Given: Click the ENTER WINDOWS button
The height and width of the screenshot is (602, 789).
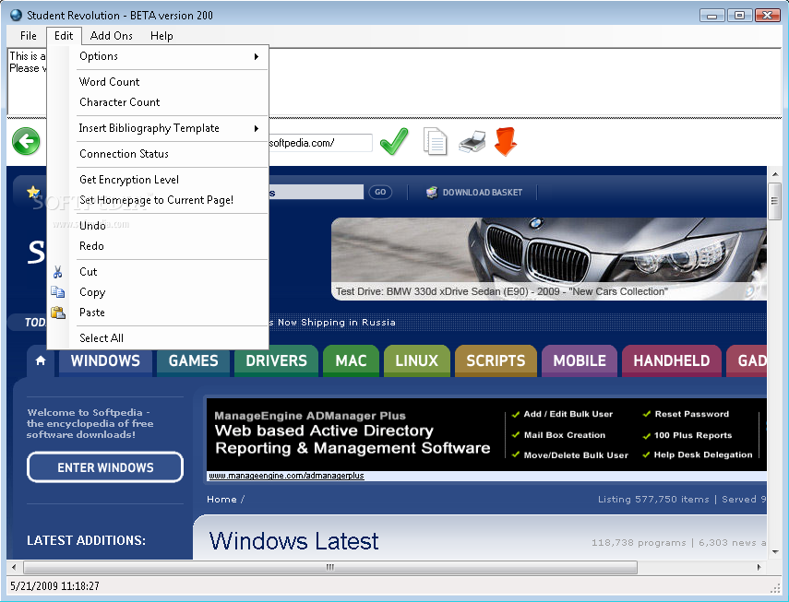Looking at the screenshot, I should coord(105,467).
